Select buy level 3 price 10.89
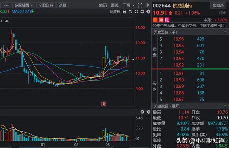The height and width of the screenshot is (148, 229). [179, 86]
